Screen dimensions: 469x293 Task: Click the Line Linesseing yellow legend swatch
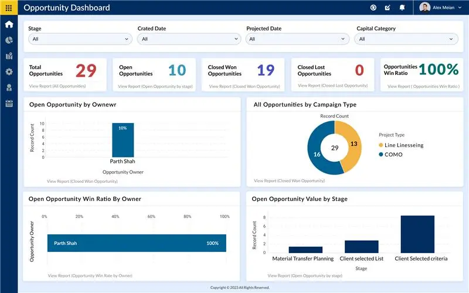pyautogui.click(x=381, y=145)
